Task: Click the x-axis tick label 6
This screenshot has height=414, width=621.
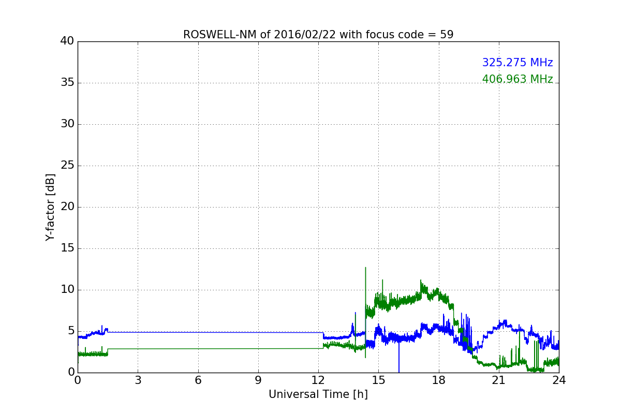Action: tap(198, 380)
